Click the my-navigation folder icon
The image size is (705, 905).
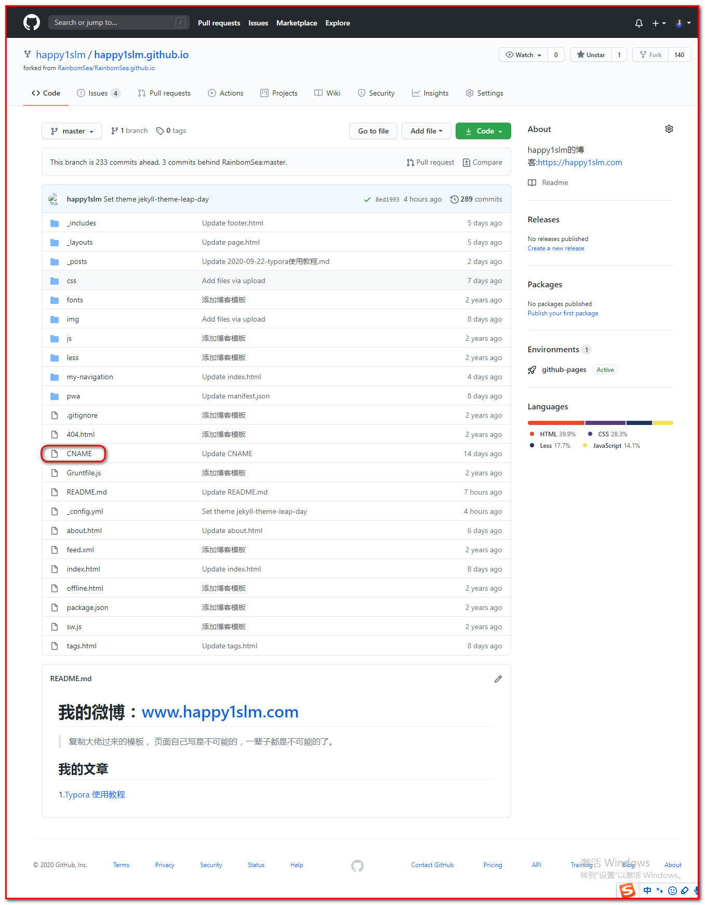point(55,377)
